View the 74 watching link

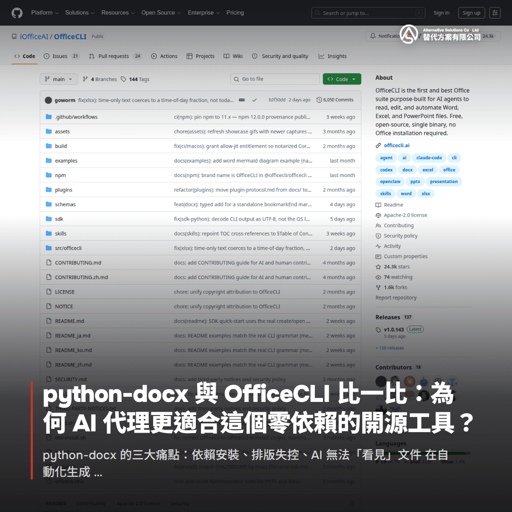pyautogui.click(x=394, y=277)
